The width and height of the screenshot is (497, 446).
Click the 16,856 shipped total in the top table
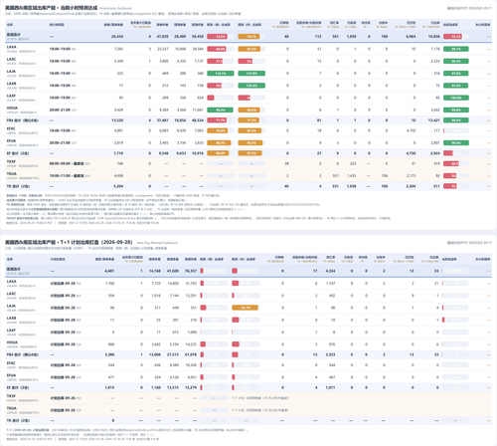[x=434, y=37]
